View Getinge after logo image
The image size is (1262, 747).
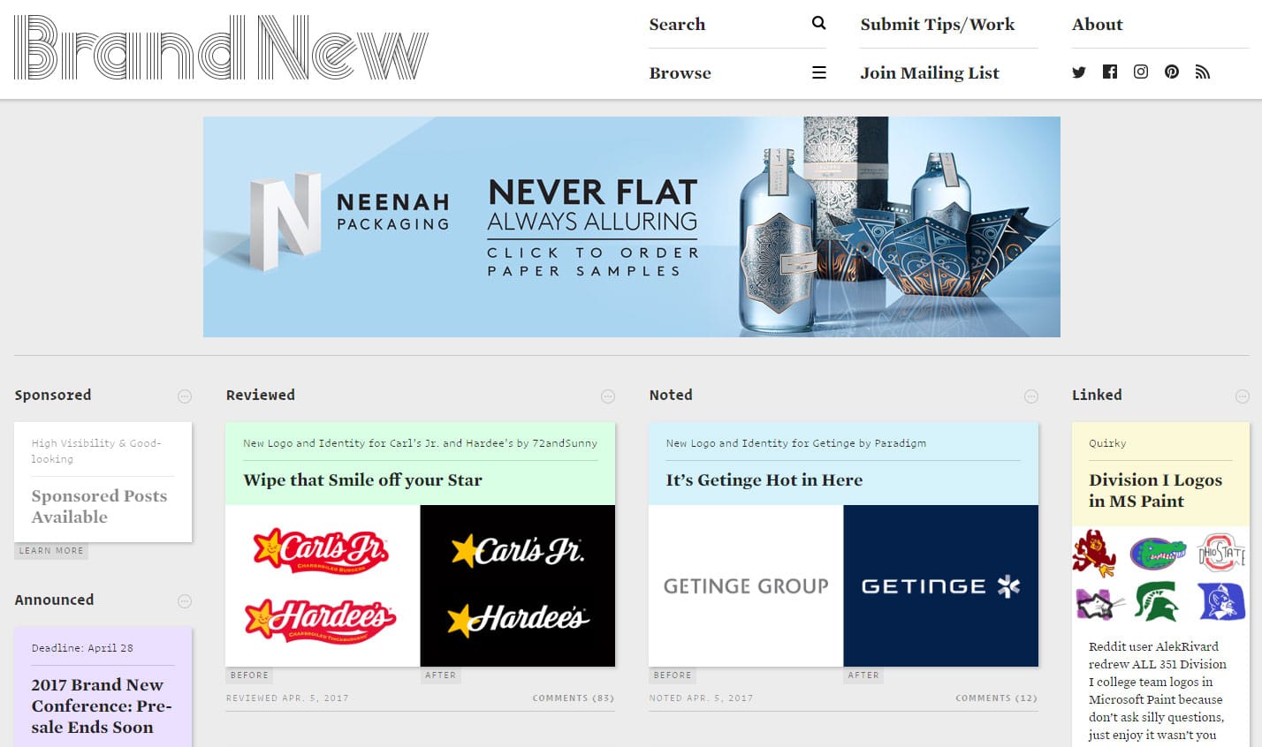click(x=941, y=585)
